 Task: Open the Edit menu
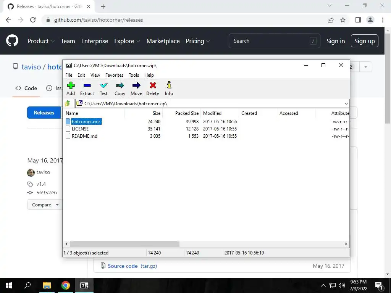tap(81, 75)
